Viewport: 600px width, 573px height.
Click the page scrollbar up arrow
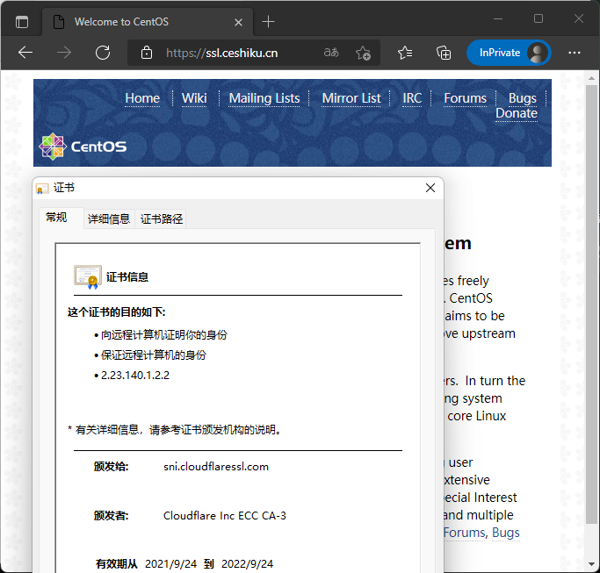pyautogui.click(x=591, y=78)
